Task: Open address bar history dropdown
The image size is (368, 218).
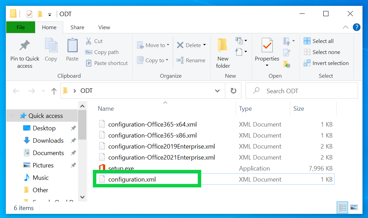Action: point(217,91)
